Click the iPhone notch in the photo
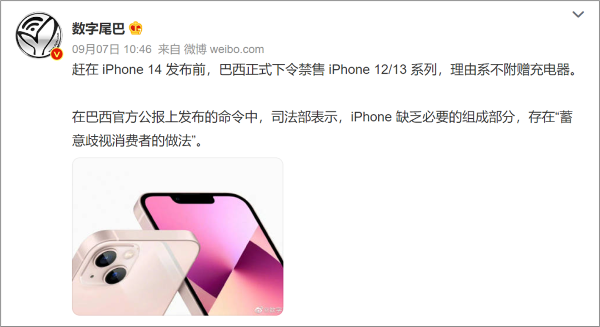Image resolution: width=600 pixels, height=327 pixels. [194, 199]
